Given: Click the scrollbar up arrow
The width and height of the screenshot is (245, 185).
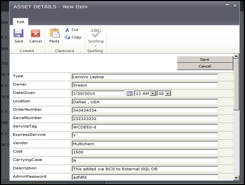Looking at the screenshot, I should click(x=236, y=56).
